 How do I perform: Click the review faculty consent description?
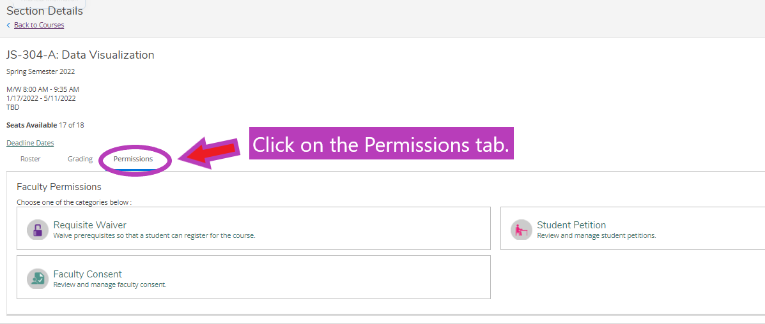(110, 284)
